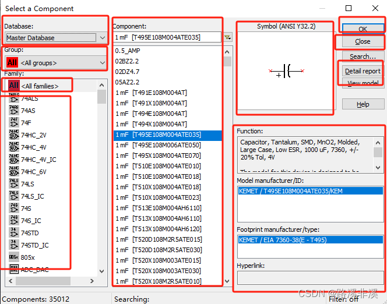This screenshot has width=387, height=304.
Task: Click the 74F family icon
Action: 14,122
